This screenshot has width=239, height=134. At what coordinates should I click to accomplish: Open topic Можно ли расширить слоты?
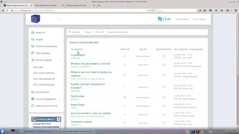(x=90, y=64)
